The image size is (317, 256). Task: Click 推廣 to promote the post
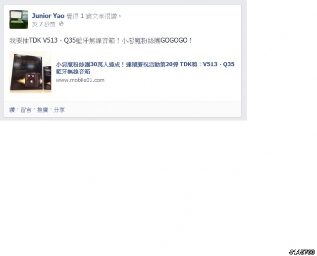point(43,110)
